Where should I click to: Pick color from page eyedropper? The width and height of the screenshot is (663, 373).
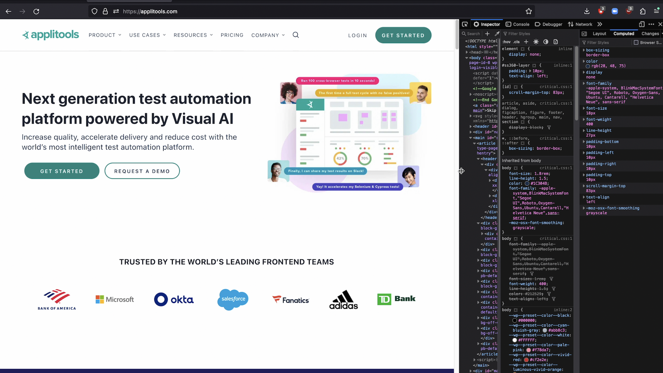click(x=497, y=34)
